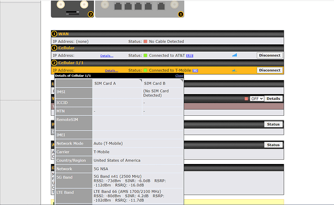Close the Details of Cellular 1/1 popup
Screen dimensions: 334x205
click(179, 76)
